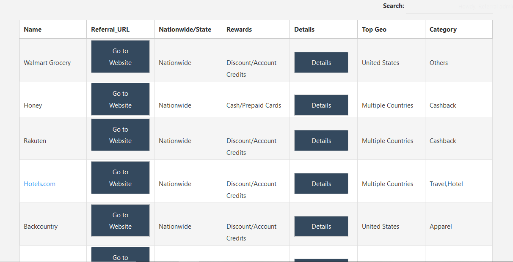
Task: Click Nationwide in Rakuten row
Action: (x=175, y=141)
